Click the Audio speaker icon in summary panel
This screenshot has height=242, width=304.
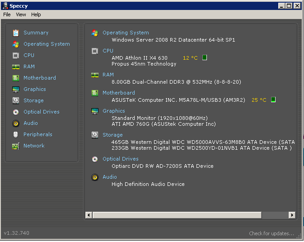[95, 177]
